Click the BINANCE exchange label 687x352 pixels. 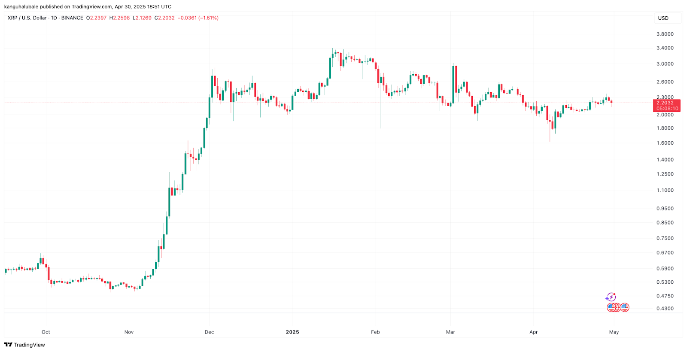click(x=72, y=18)
